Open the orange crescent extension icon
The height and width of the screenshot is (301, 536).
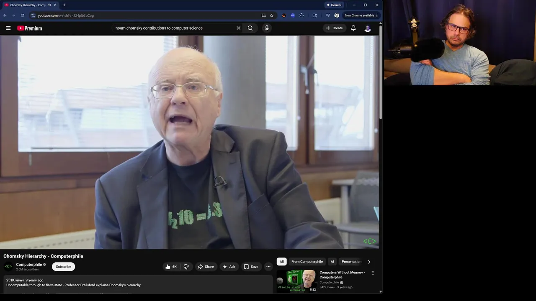(283, 15)
